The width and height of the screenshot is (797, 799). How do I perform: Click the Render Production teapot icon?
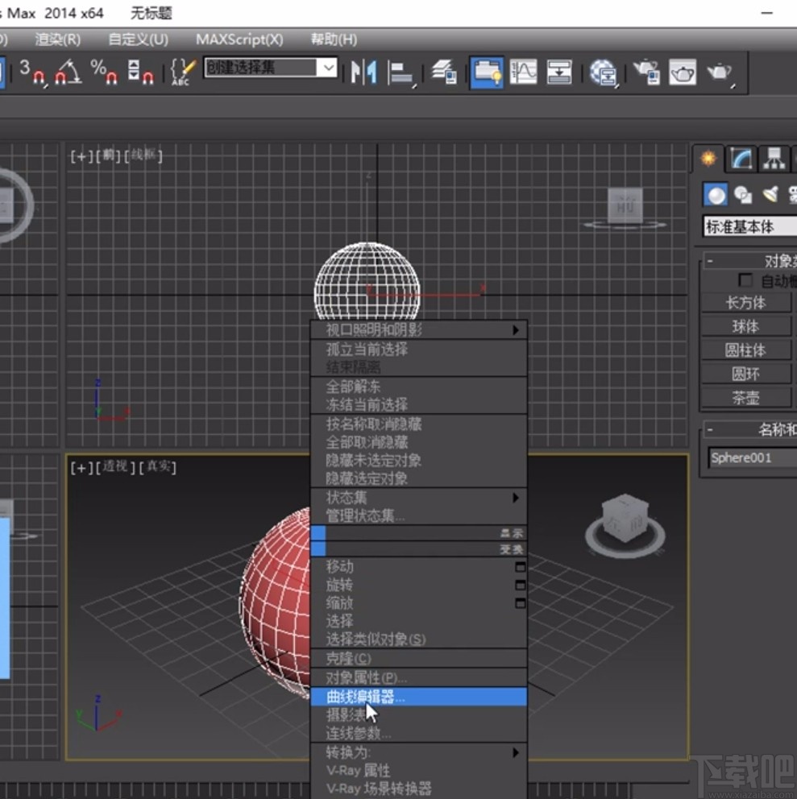(720, 72)
